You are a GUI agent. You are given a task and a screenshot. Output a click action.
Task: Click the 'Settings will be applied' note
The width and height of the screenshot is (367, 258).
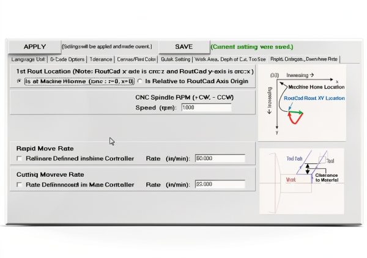(106, 46)
